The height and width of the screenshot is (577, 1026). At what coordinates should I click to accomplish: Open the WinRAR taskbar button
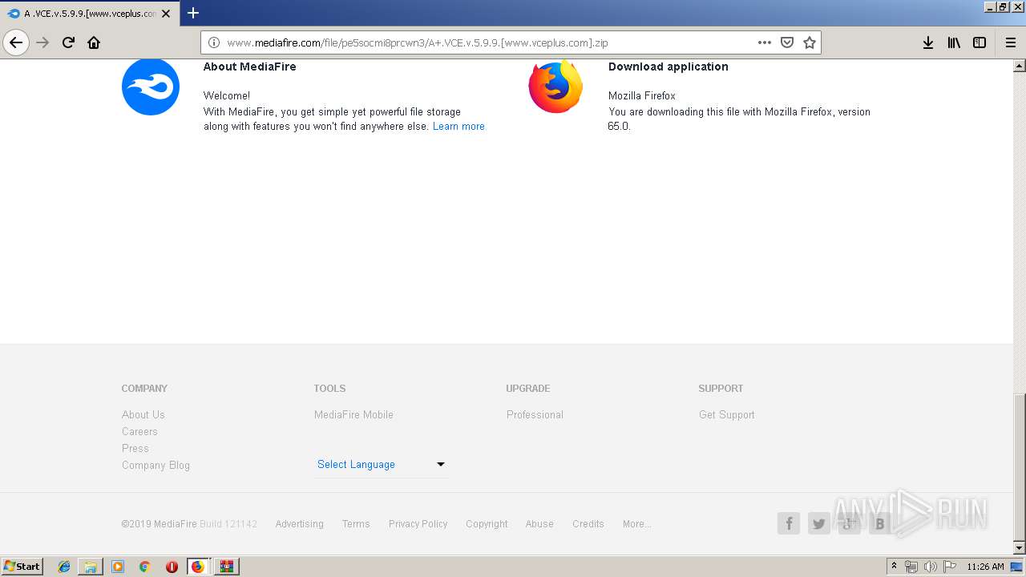[227, 567]
